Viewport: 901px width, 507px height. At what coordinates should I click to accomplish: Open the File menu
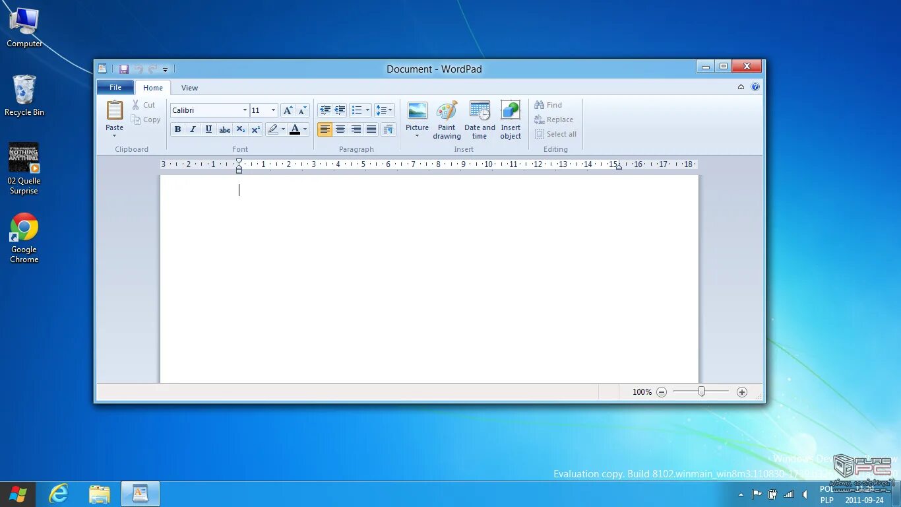point(115,87)
